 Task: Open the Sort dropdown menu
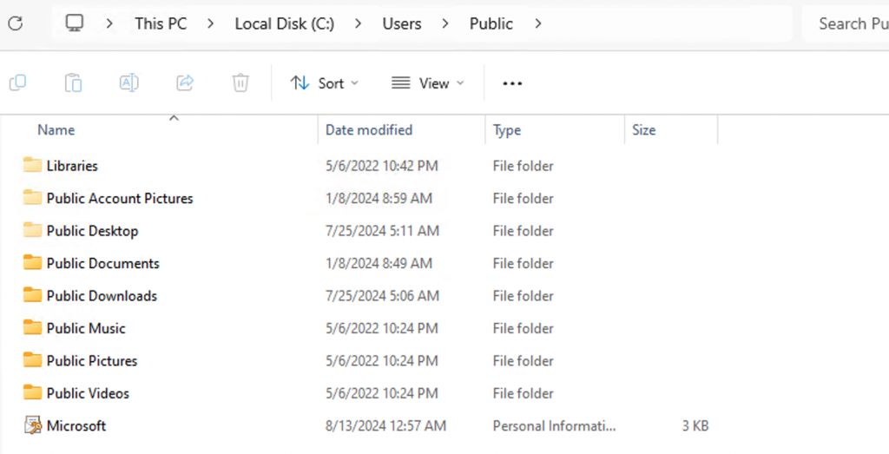(324, 83)
